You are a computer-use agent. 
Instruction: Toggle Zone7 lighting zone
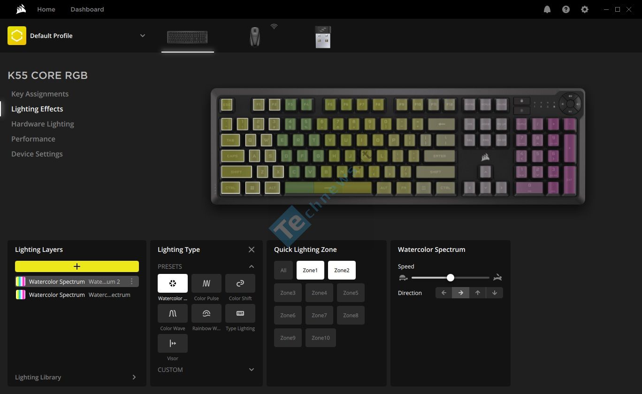(x=319, y=315)
